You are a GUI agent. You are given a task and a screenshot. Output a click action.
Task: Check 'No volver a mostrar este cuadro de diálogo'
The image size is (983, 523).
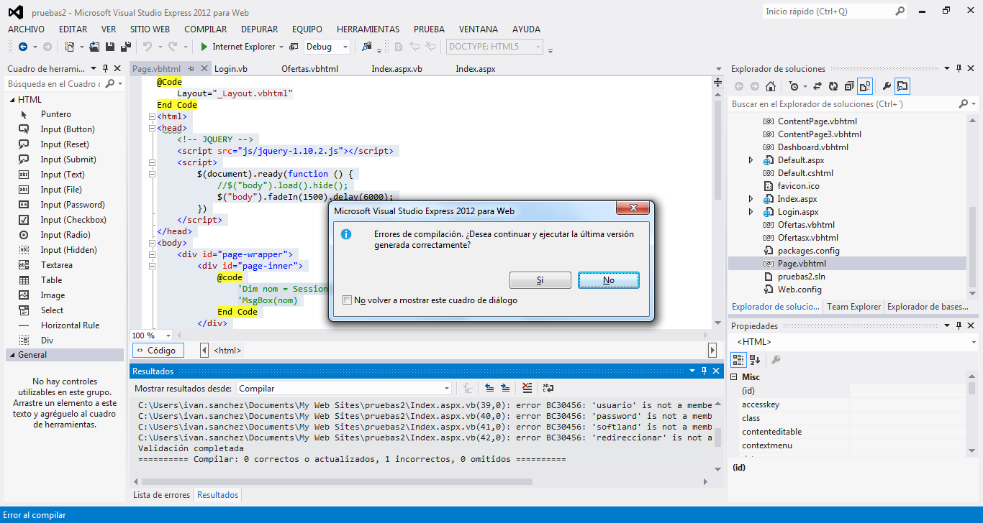[348, 300]
